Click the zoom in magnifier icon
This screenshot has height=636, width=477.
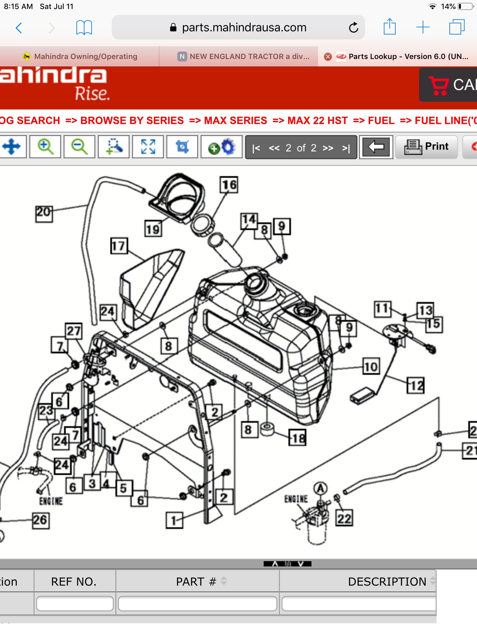point(45,147)
